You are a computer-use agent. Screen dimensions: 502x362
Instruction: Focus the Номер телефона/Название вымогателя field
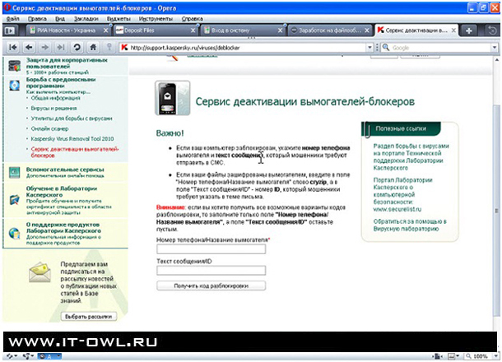click(211, 249)
